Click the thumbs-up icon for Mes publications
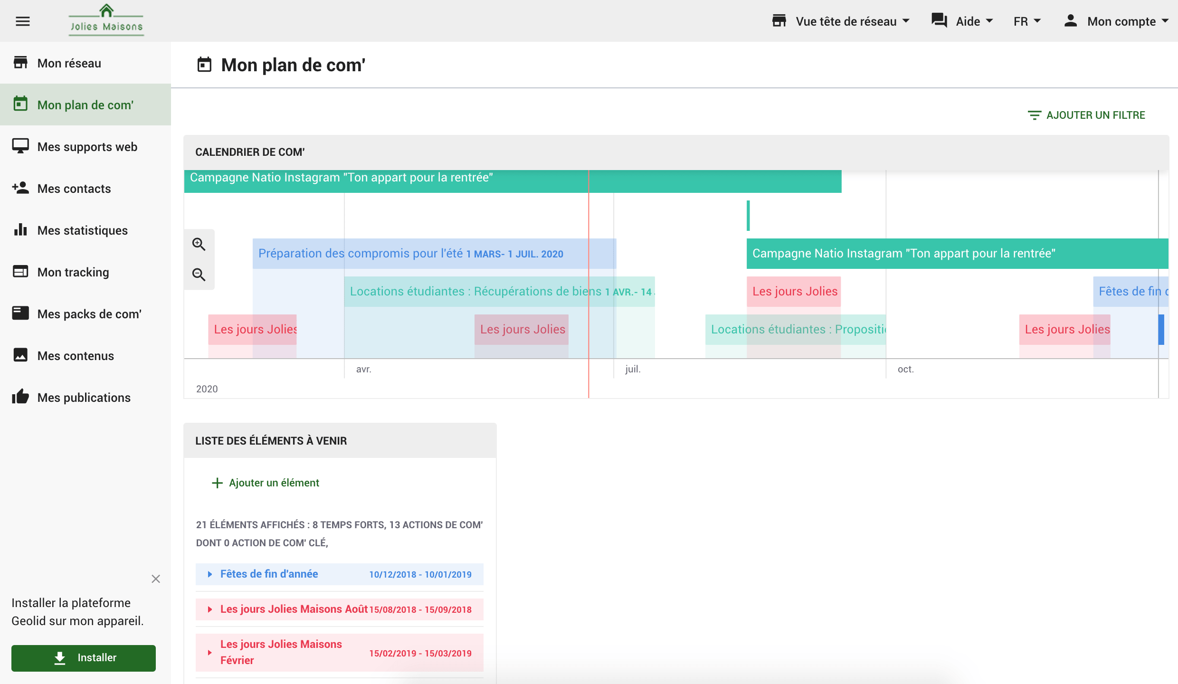 [x=20, y=397]
